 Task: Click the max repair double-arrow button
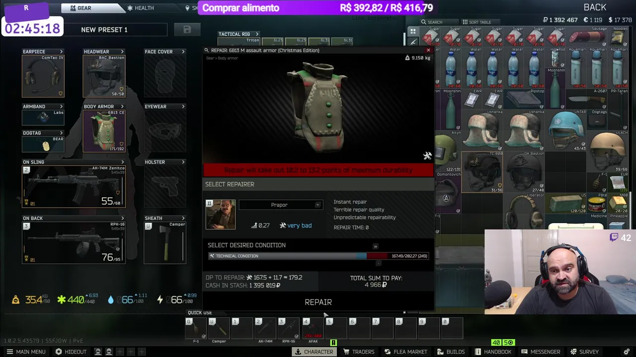coord(375,246)
